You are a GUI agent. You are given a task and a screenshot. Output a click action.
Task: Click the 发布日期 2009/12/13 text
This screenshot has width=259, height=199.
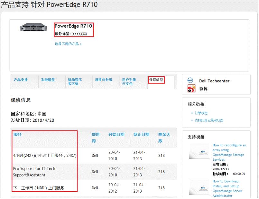point(221,166)
